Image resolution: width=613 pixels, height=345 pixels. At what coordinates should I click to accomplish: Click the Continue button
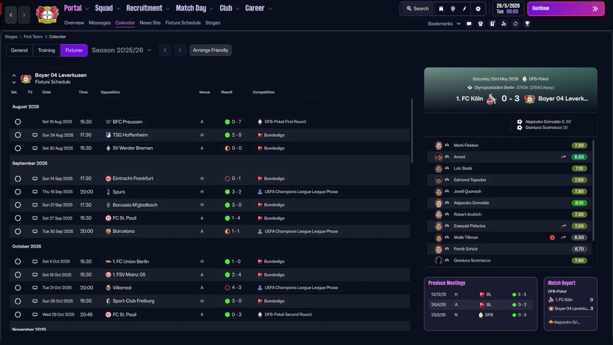566,9
